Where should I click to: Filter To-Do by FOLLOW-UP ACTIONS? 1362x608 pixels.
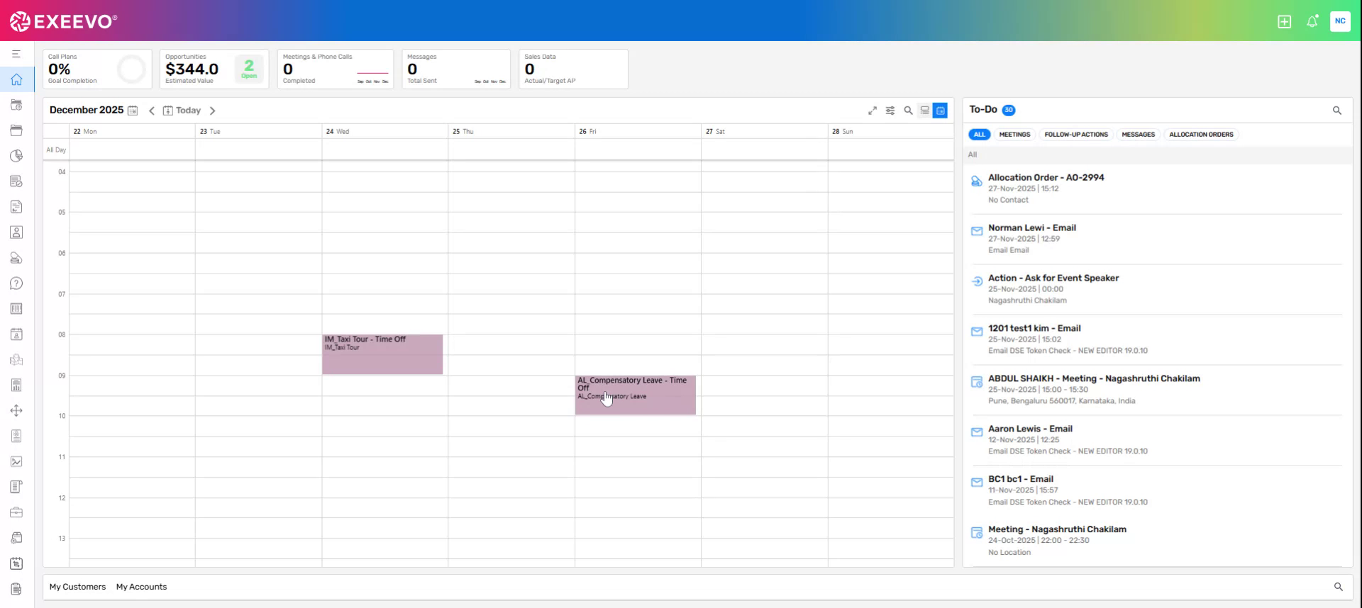coord(1076,135)
